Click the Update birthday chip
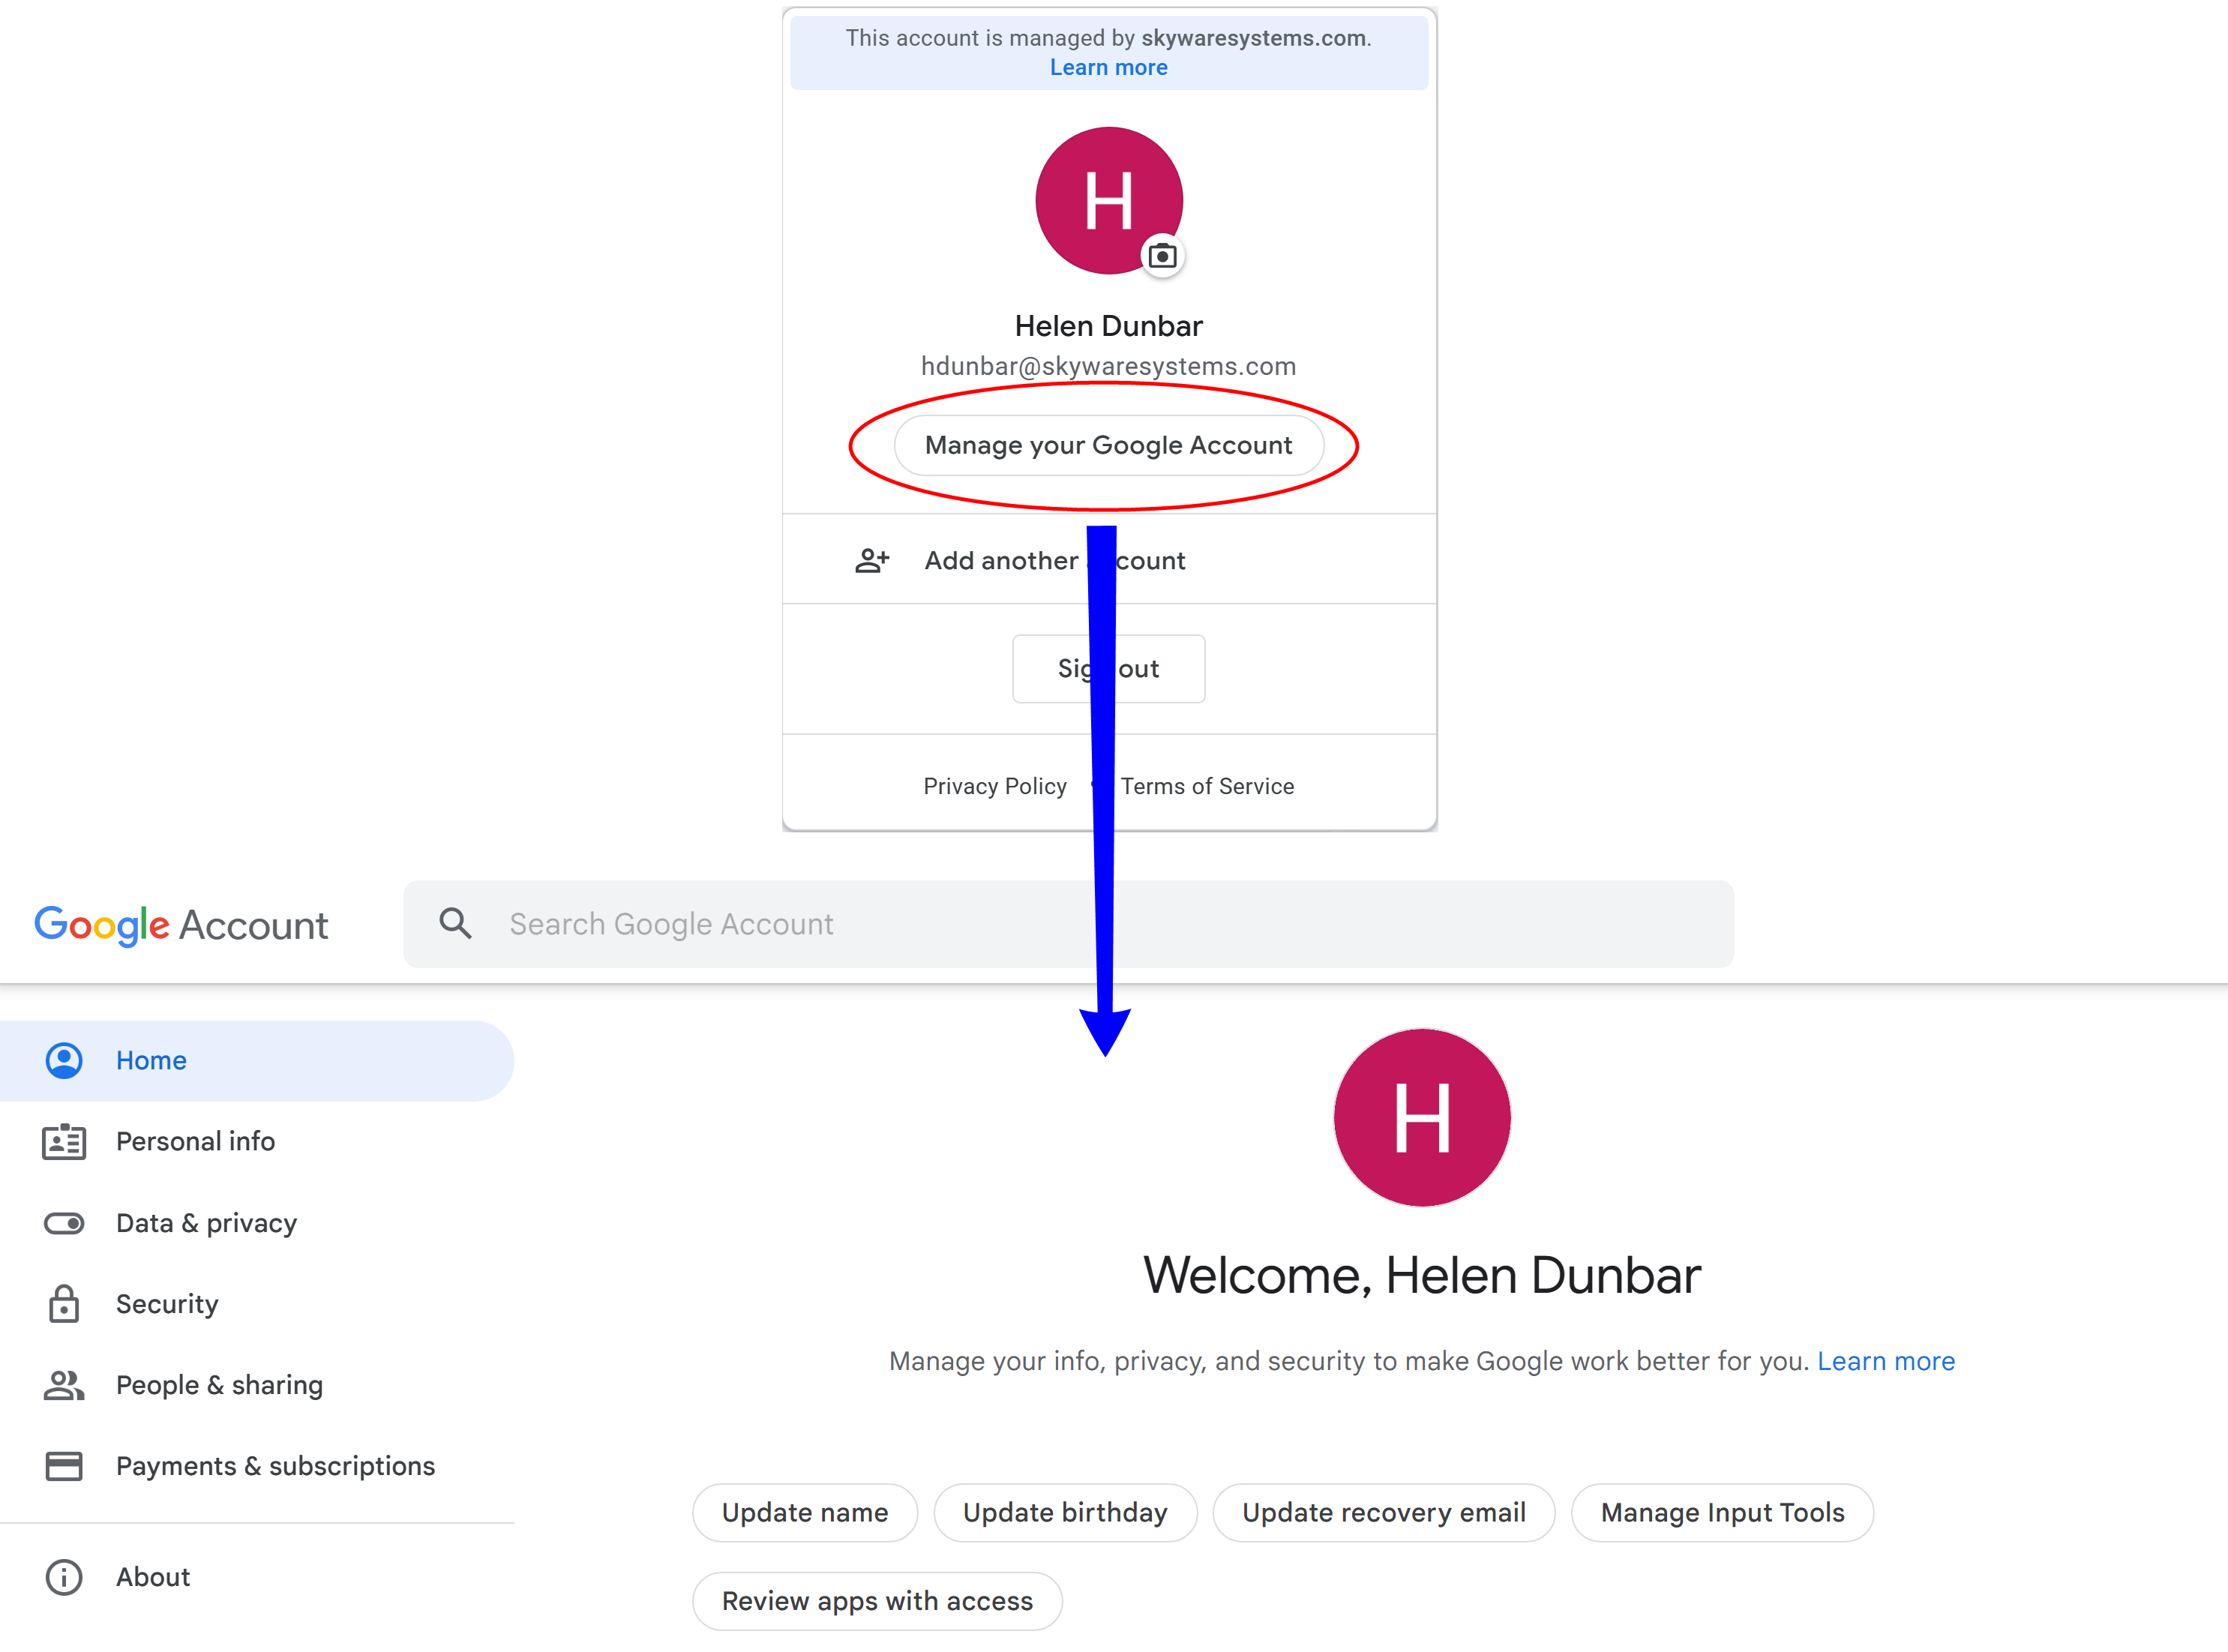This screenshot has width=2228, height=1652. click(1065, 1513)
